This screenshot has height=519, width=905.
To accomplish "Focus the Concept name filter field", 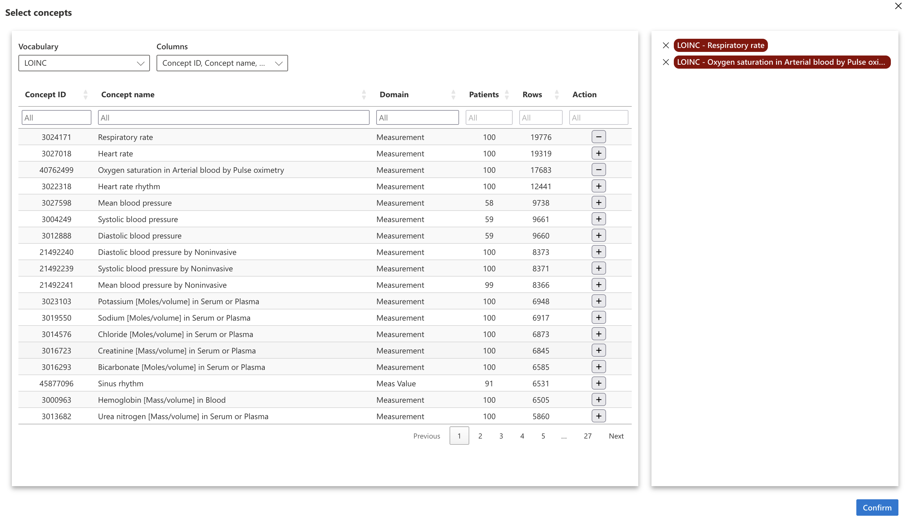I will 233,117.
